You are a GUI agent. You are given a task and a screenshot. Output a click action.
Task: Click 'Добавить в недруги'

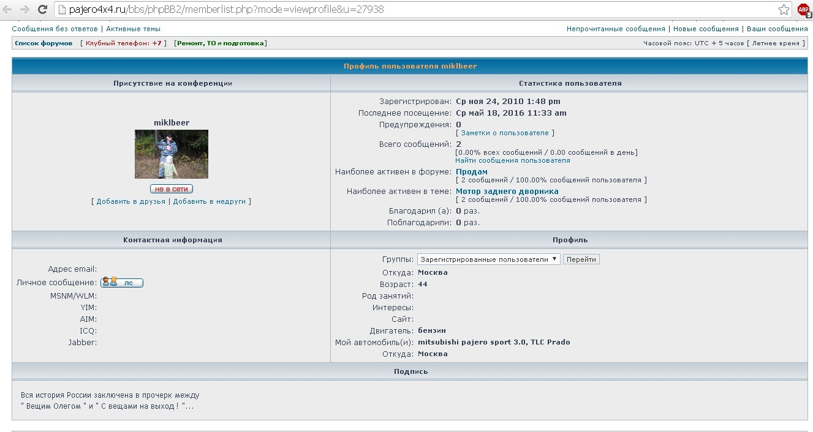(x=210, y=201)
